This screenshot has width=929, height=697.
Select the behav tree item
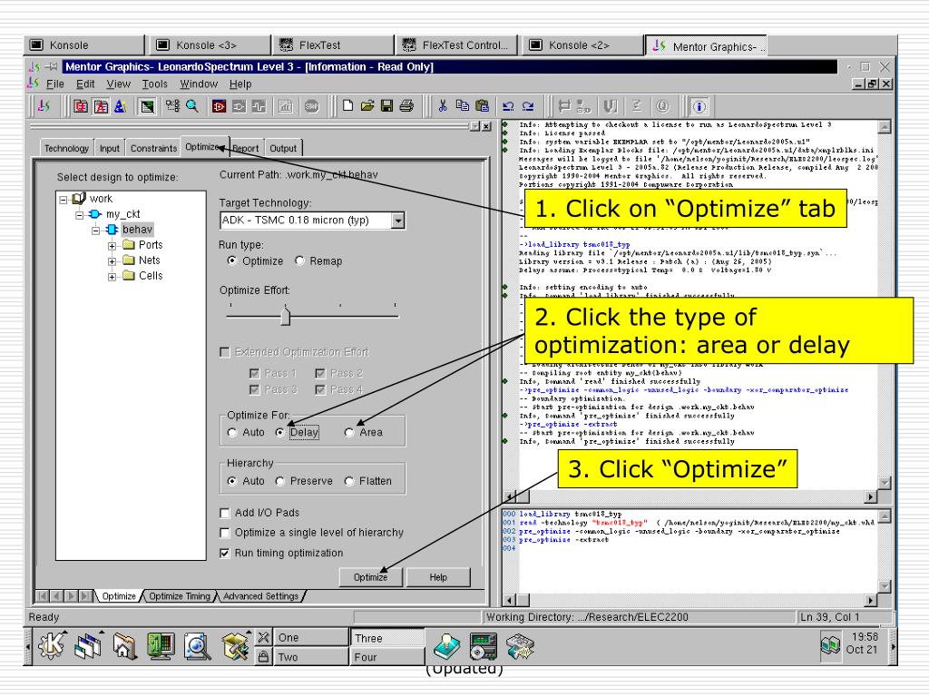coord(138,230)
